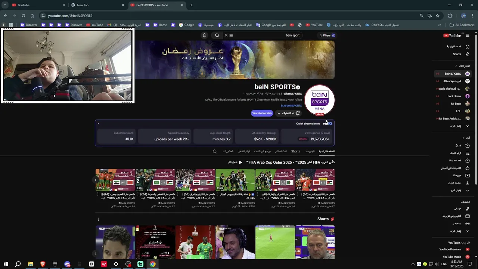Switch to the channel Home tab
This screenshot has width=478, height=269.
[326, 151]
